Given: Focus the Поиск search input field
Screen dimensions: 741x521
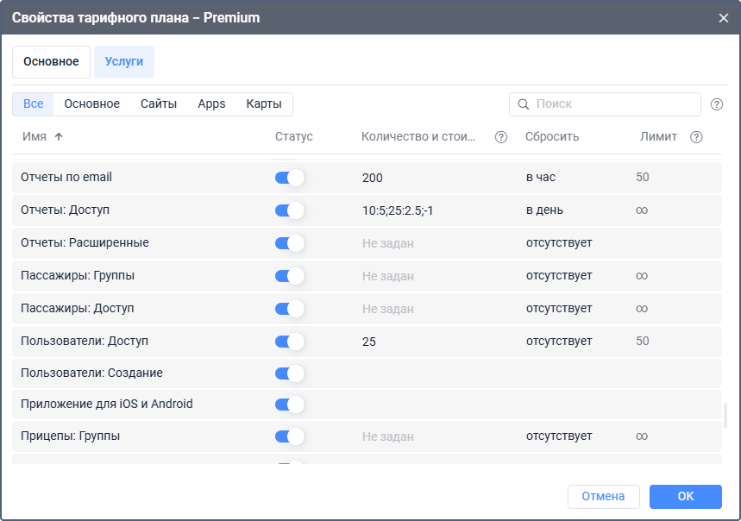Looking at the screenshot, I should [x=614, y=104].
